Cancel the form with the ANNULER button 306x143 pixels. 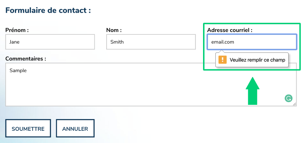pyautogui.click(x=75, y=129)
